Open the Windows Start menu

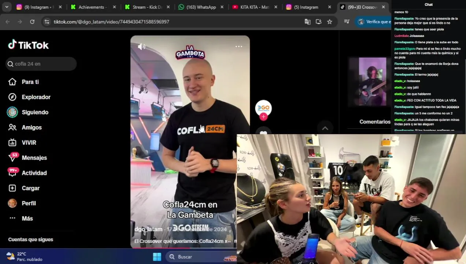157,257
